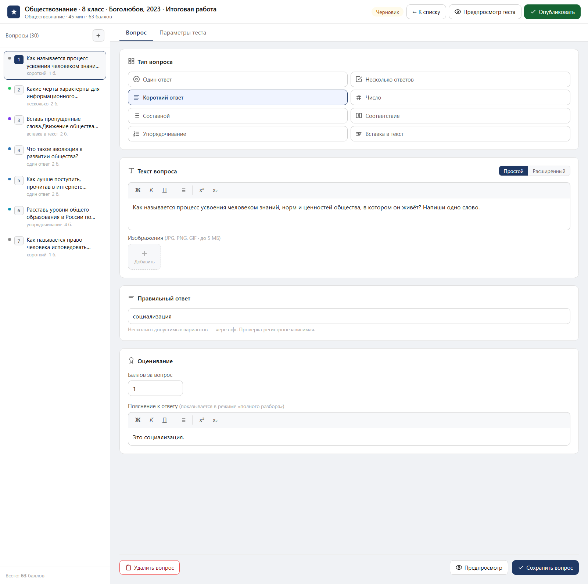Click Удалить вопрос button
The height and width of the screenshot is (584, 588).
[150, 567]
